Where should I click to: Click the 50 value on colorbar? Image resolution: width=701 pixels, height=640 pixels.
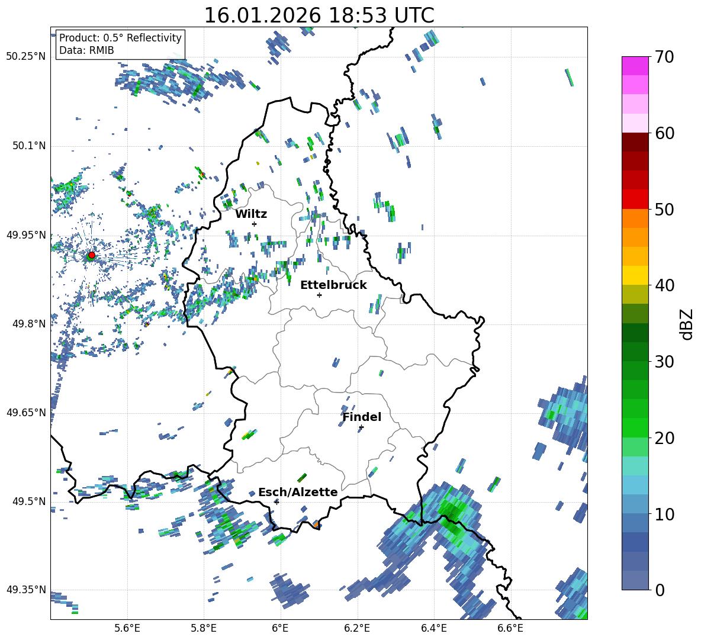(x=664, y=209)
